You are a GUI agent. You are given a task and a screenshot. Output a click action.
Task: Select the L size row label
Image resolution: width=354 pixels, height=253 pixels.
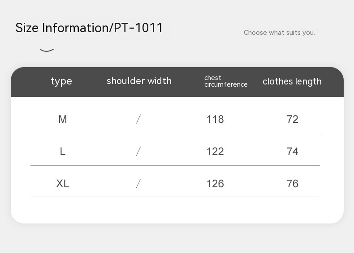coord(63,152)
